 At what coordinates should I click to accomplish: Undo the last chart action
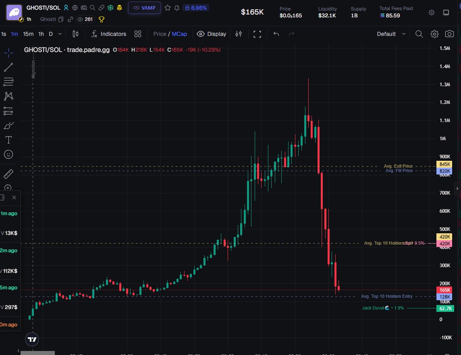[x=276, y=34]
